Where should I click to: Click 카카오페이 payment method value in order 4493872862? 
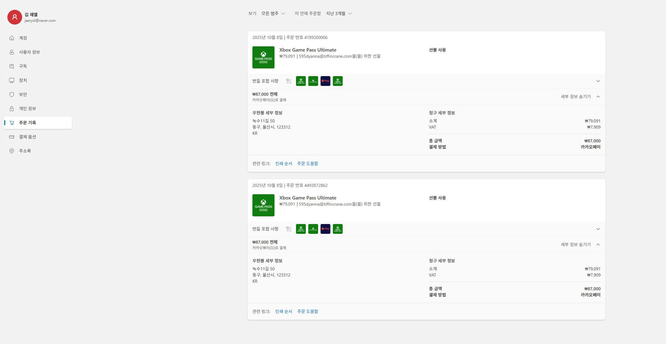point(590,295)
